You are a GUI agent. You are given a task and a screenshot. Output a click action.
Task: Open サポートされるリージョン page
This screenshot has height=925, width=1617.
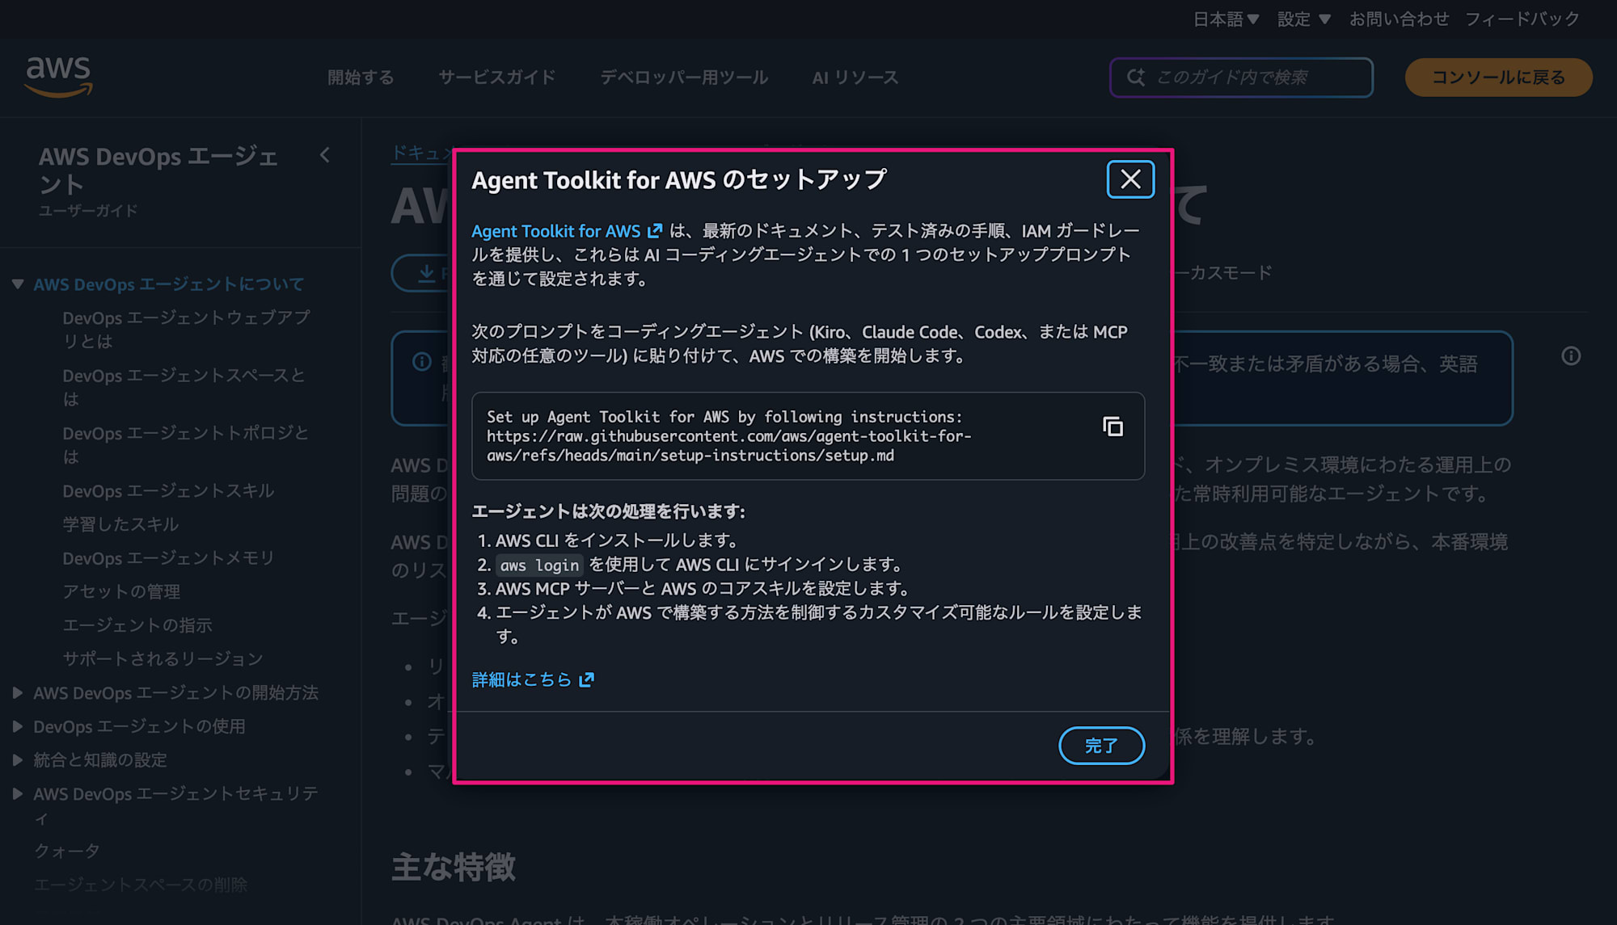[163, 658]
